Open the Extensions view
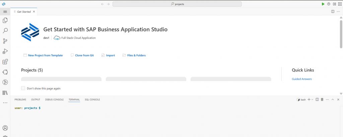 (x=5, y=62)
